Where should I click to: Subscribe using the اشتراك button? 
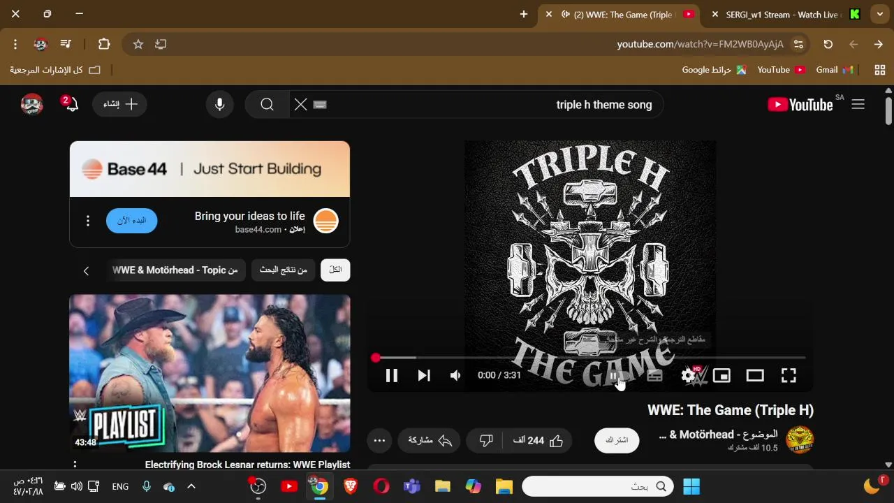pyautogui.click(x=617, y=440)
